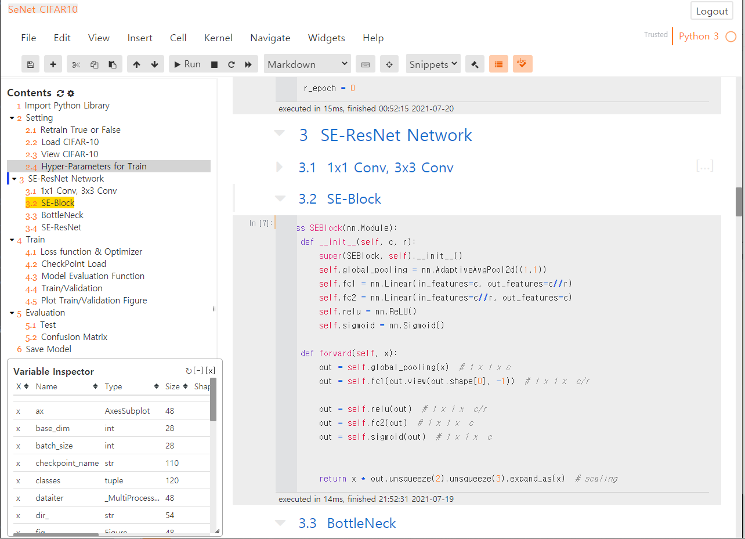Open the View menu
Screen dimensions: 745x539
(x=99, y=38)
